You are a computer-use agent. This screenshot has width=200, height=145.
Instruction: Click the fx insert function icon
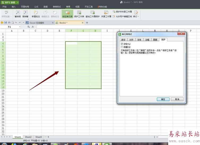tap(33, 27)
